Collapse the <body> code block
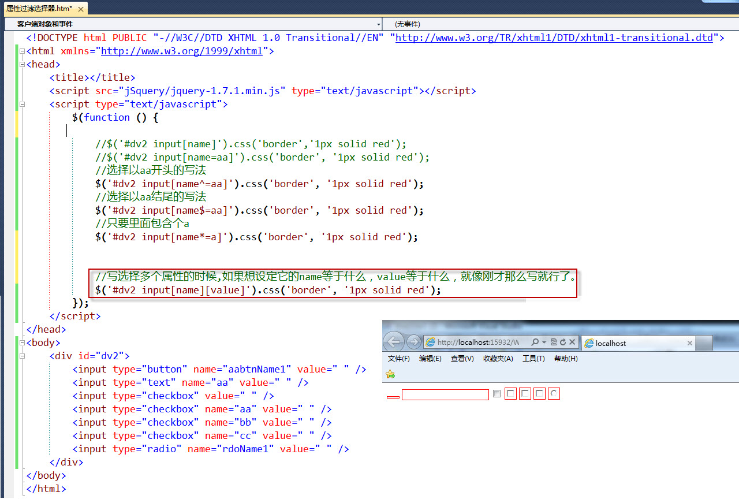The width and height of the screenshot is (739, 499). 22,343
